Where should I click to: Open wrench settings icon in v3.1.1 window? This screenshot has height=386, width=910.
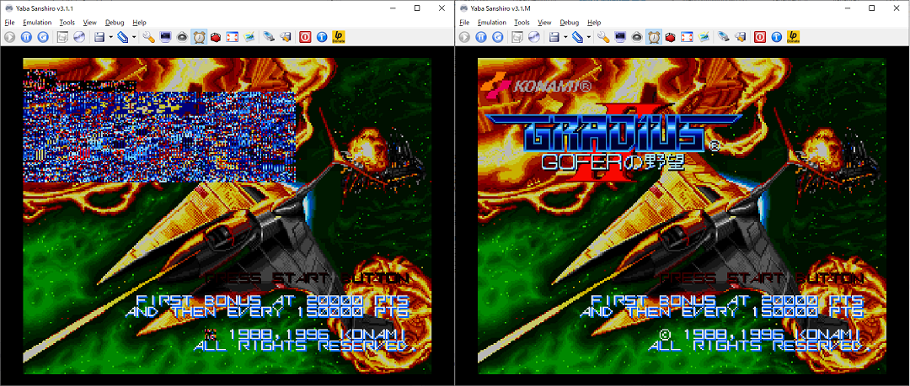pos(148,37)
